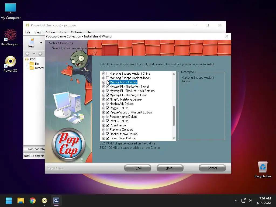Screen dimensions: 276x207
Task: Switch to PowerISO on the taskbar
Action: [44, 201]
